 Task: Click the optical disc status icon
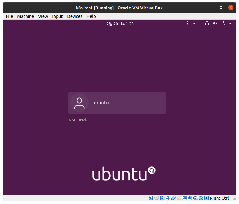[x=157, y=198]
